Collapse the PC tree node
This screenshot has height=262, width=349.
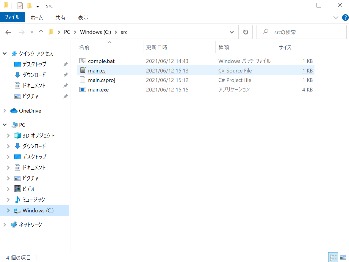(5, 125)
